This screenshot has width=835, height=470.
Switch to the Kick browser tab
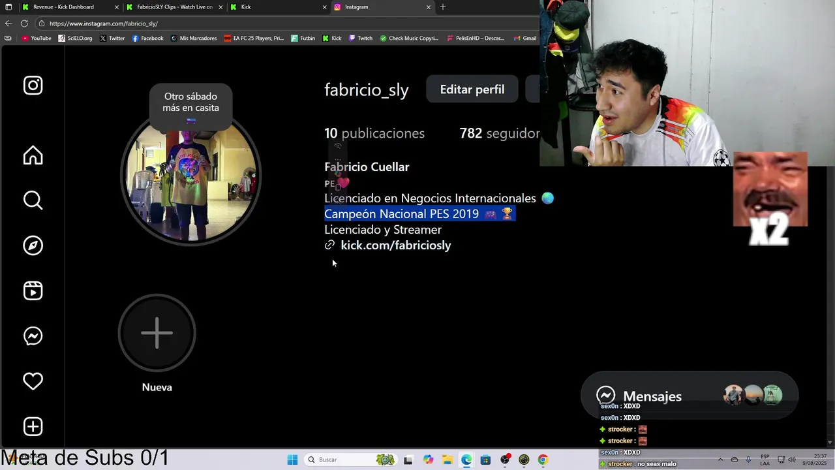pyautogui.click(x=279, y=7)
